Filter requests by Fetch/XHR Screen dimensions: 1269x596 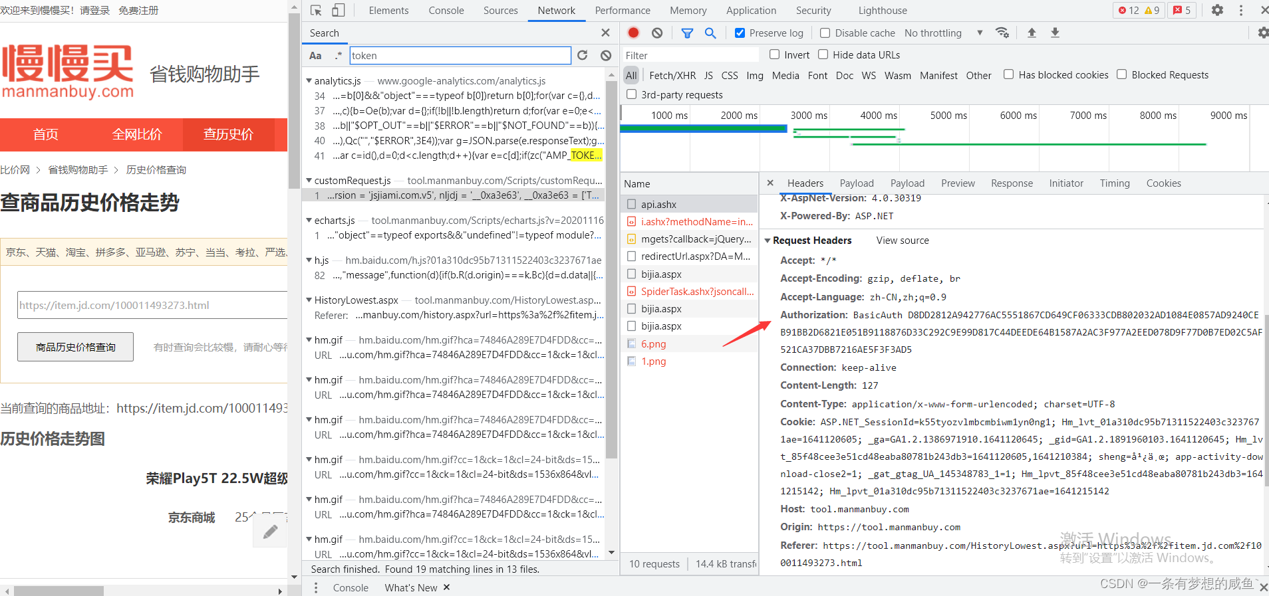tap(672, 76)
